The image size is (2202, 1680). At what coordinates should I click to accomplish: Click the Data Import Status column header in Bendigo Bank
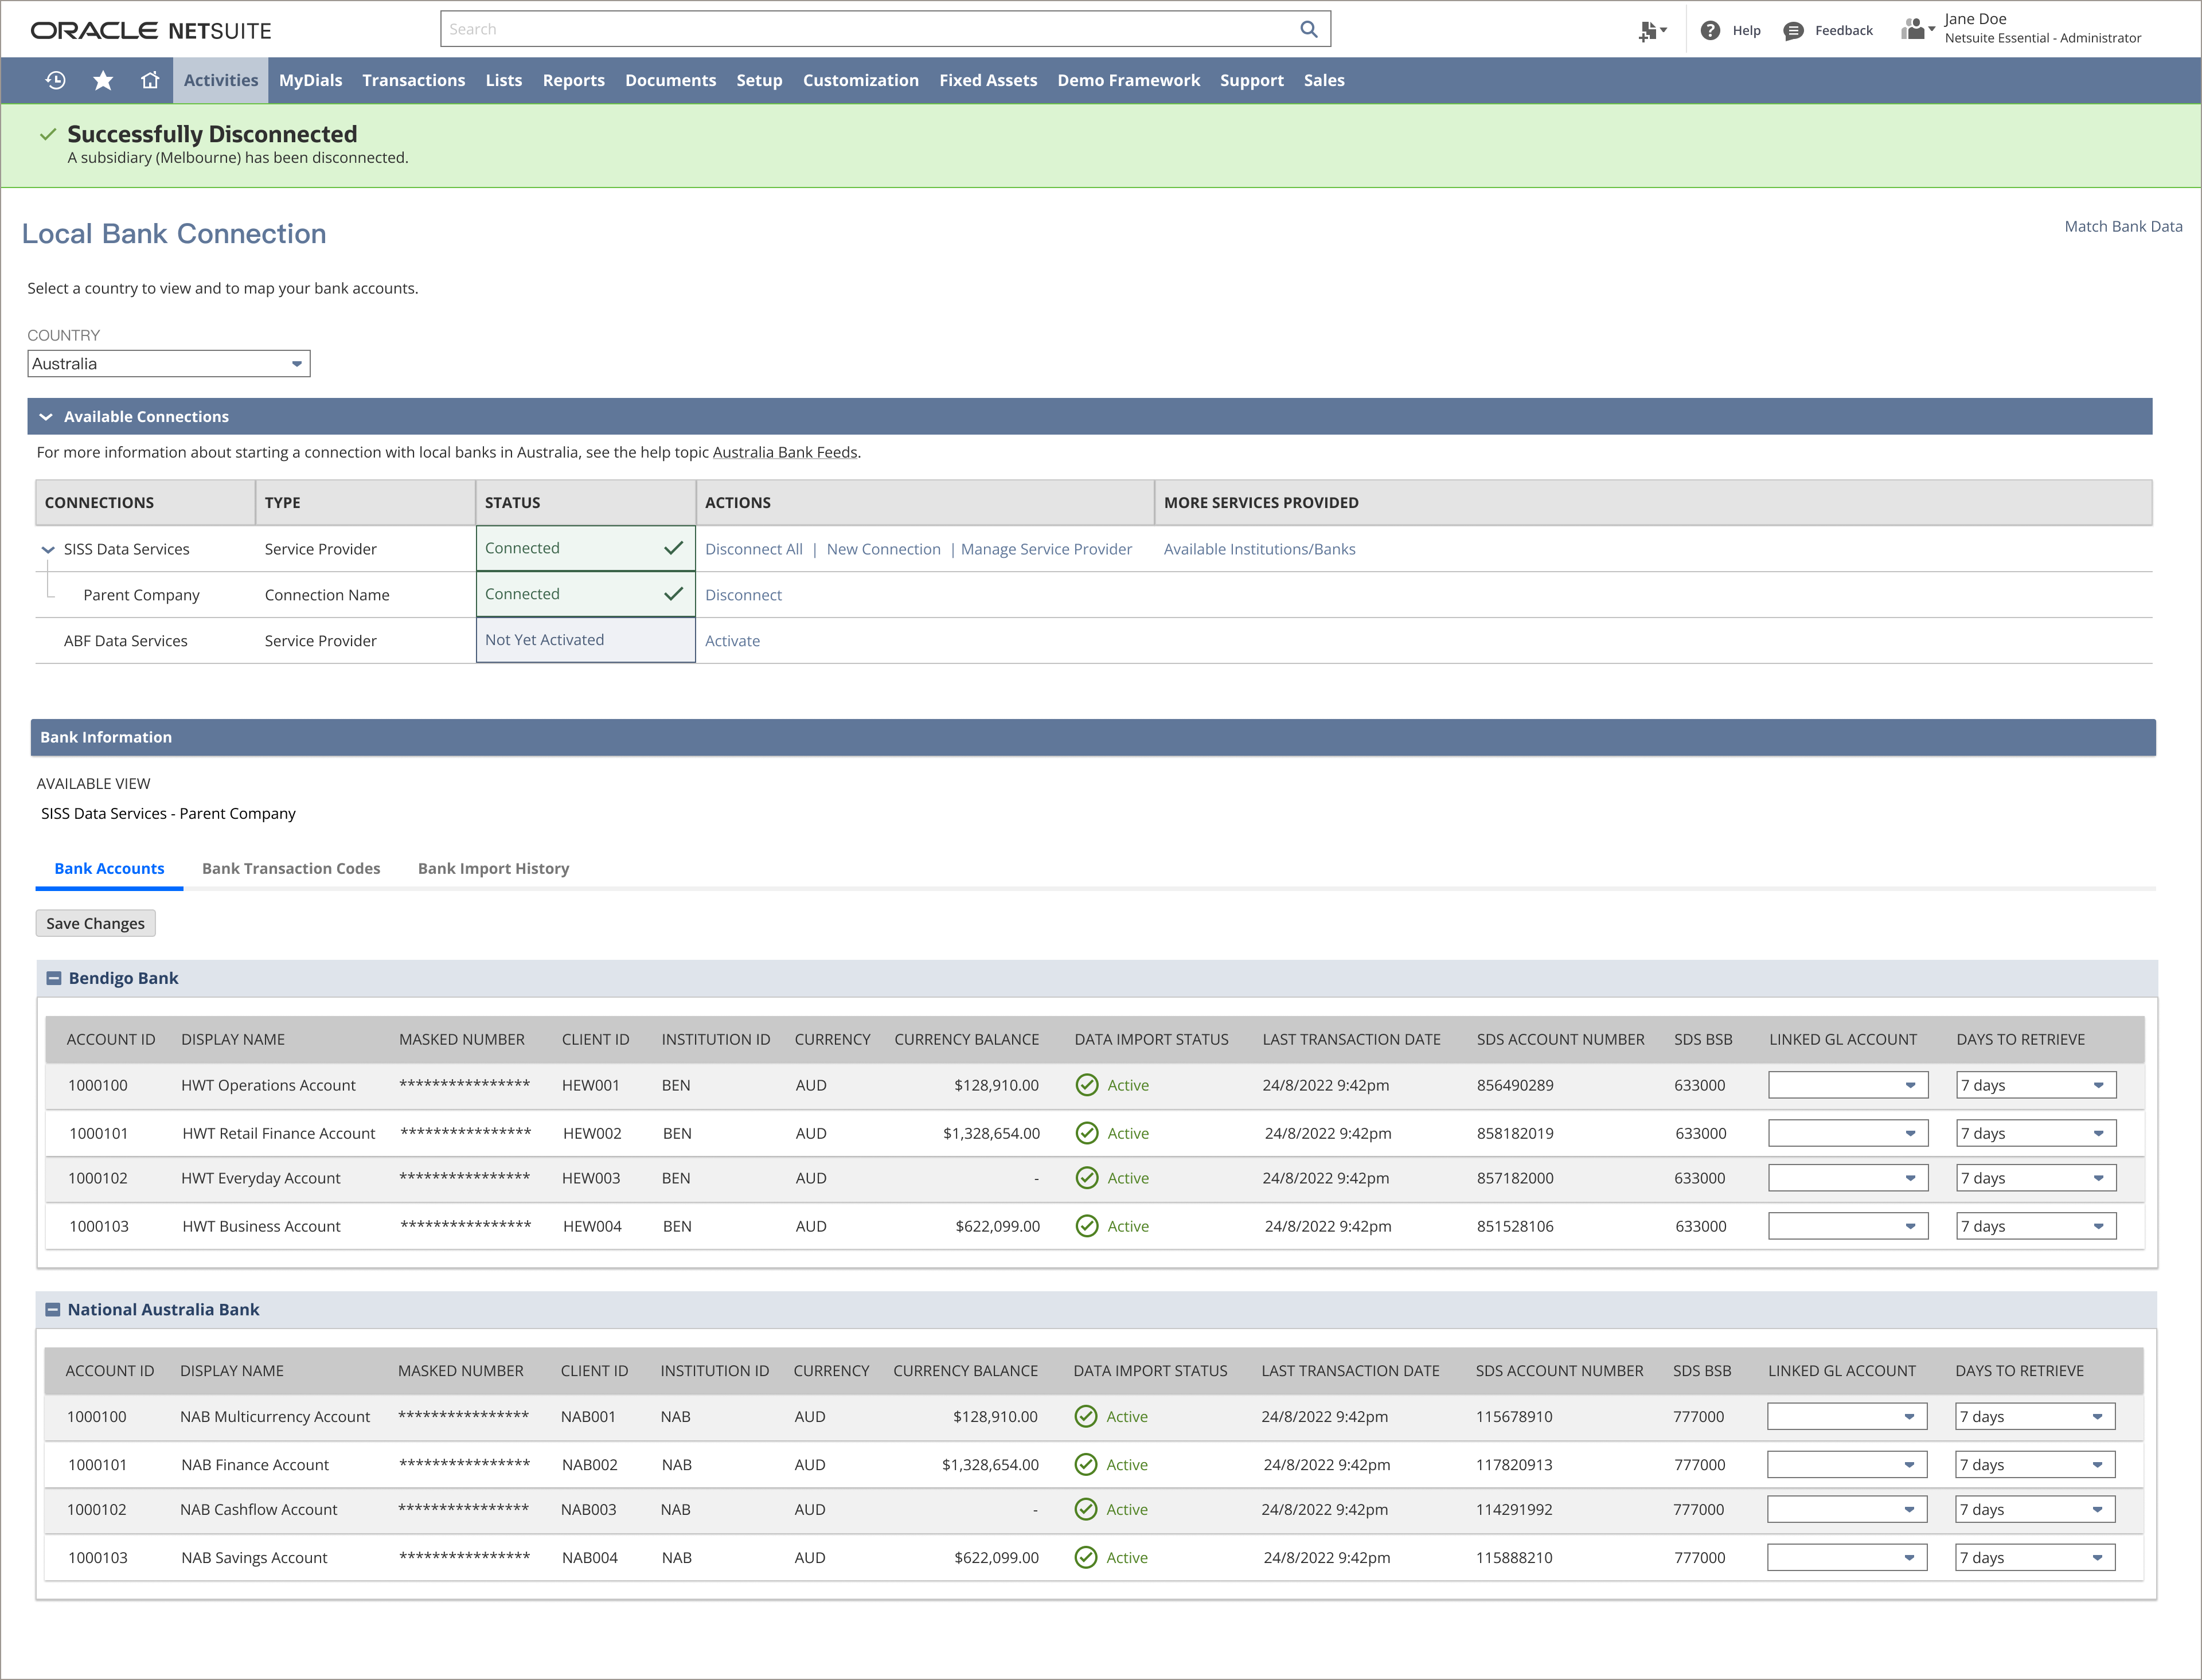click(1151, 1039)
